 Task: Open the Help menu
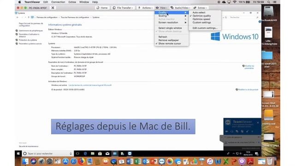95,2
